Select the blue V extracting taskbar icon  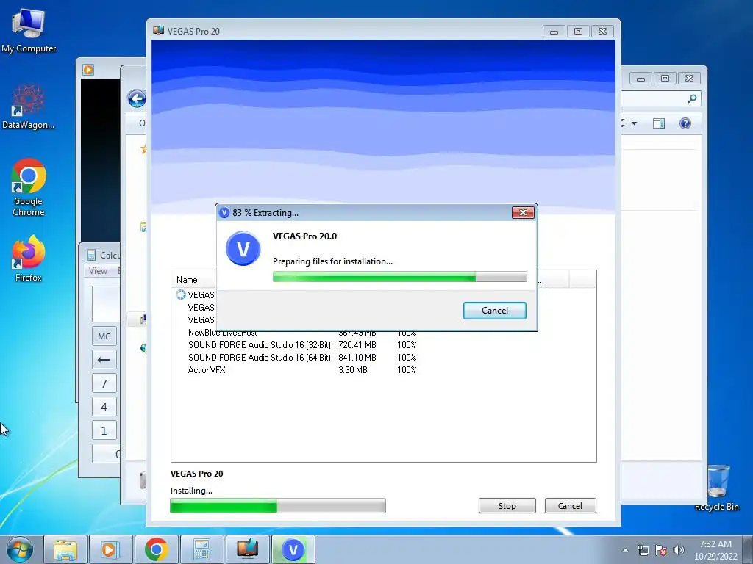tap(293, 549)
